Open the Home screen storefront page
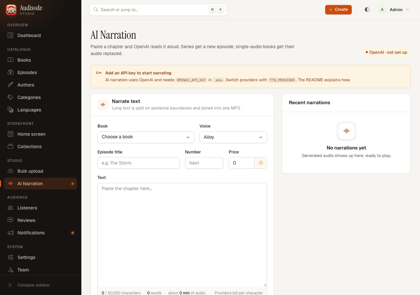420x295 pixels. coord(41,134)
